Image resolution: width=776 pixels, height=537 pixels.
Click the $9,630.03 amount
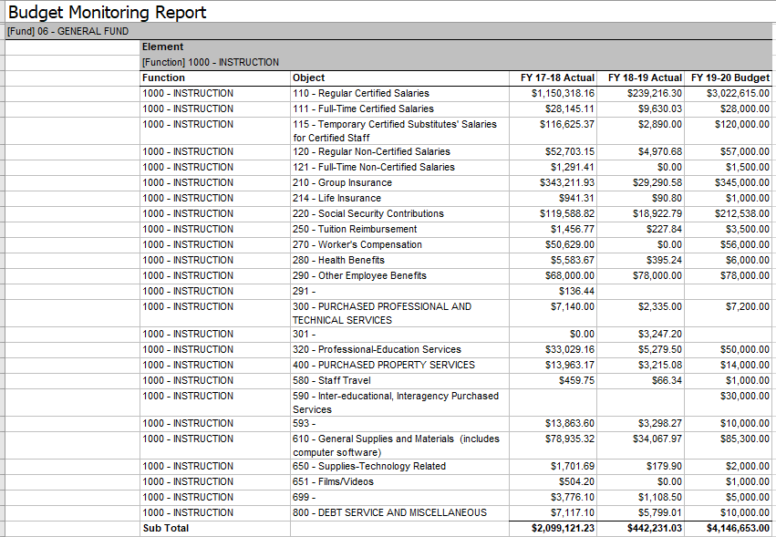tap(659, 108)
